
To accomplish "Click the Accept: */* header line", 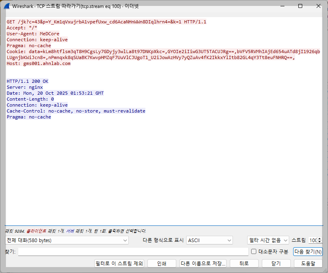I will click(x=22, y=28).
